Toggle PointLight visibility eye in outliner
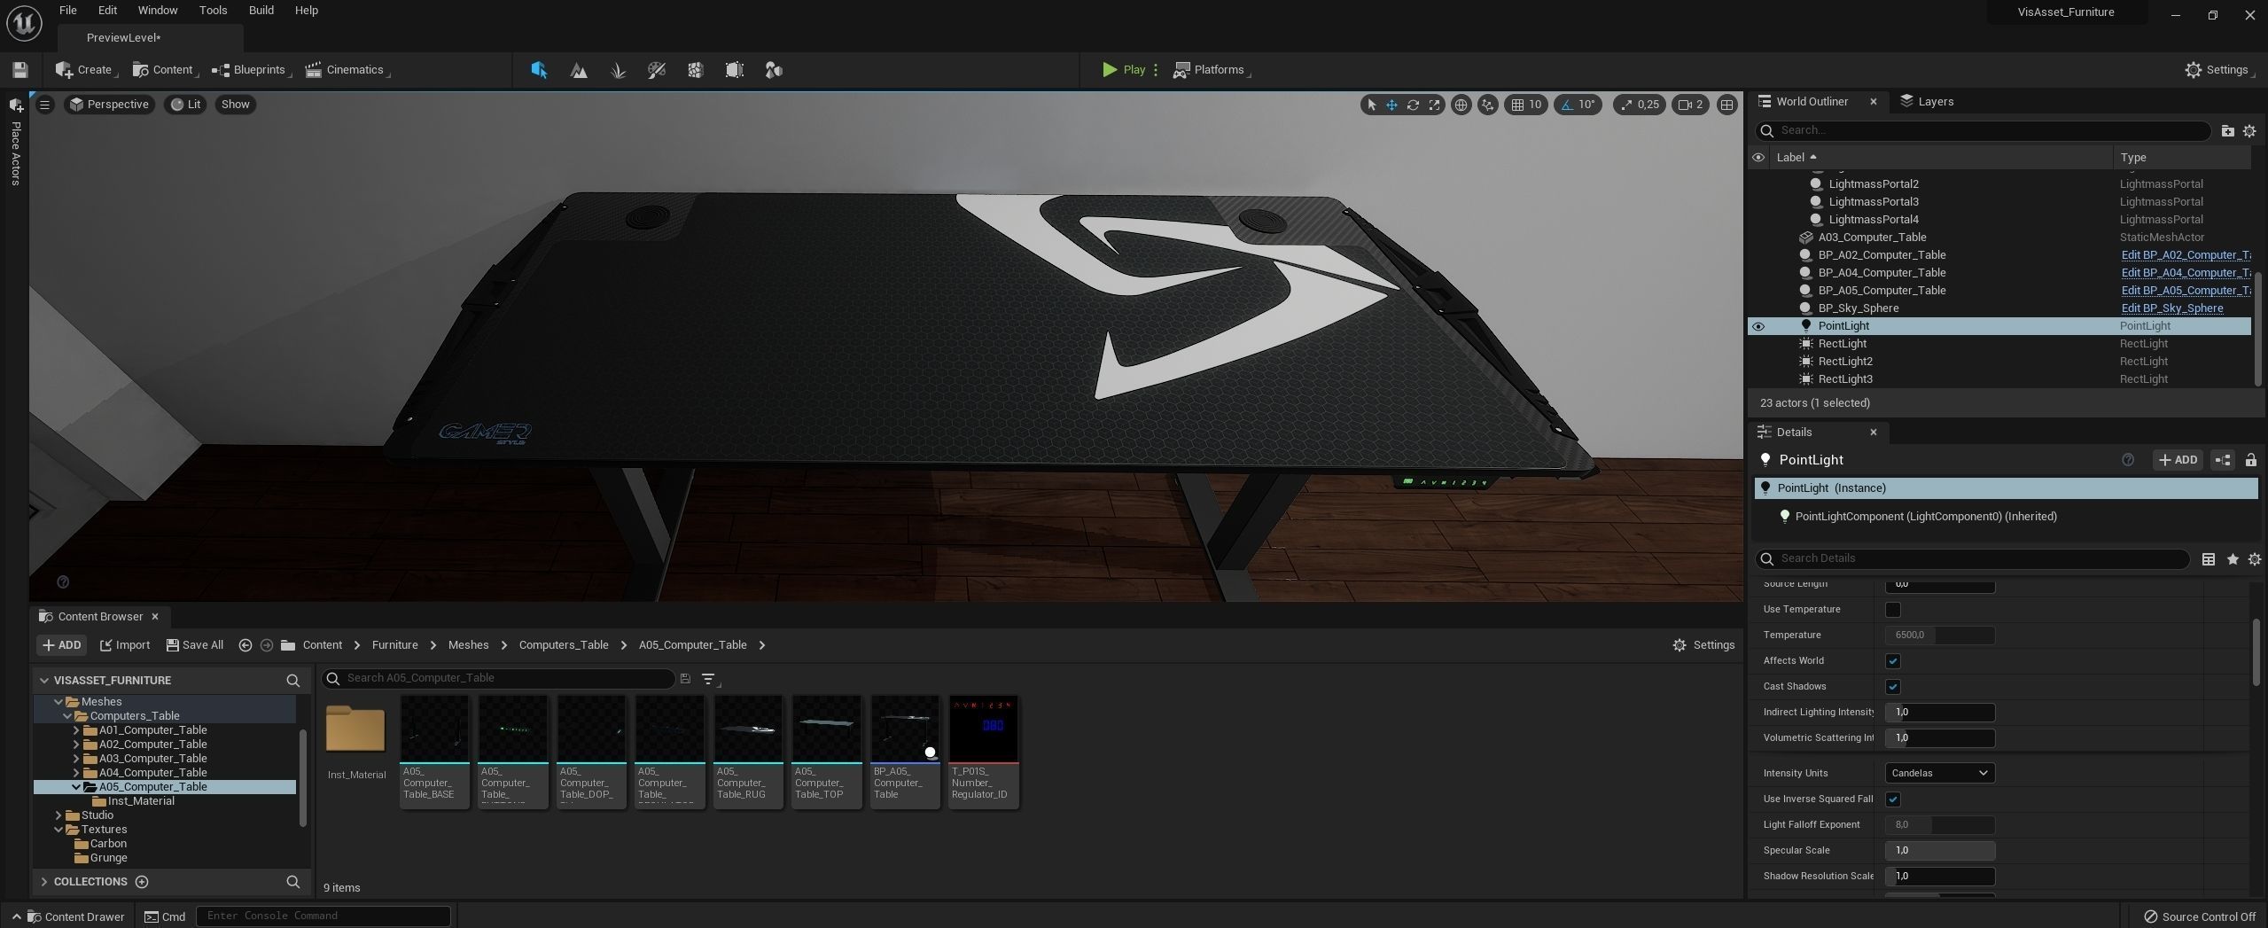 click(x=1758, y=326)
